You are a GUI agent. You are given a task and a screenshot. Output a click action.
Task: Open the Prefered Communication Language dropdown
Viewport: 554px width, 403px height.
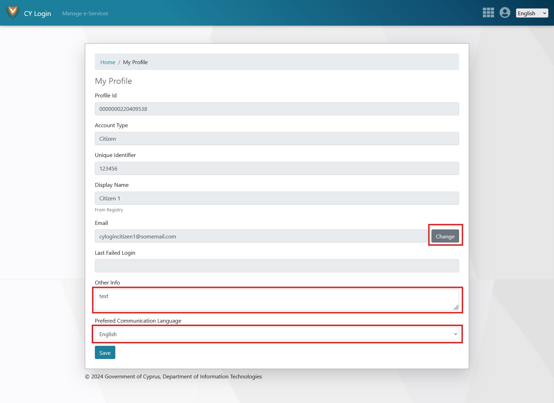[x=277, y=334]
